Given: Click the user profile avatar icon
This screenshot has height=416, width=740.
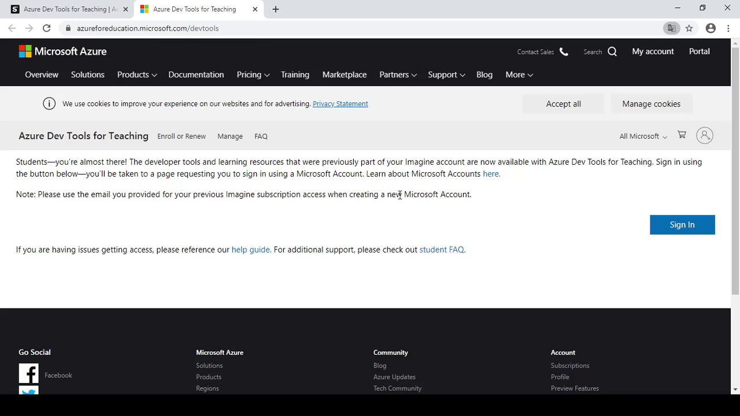Looking at the screenshot, I should (x=704, y=136).
